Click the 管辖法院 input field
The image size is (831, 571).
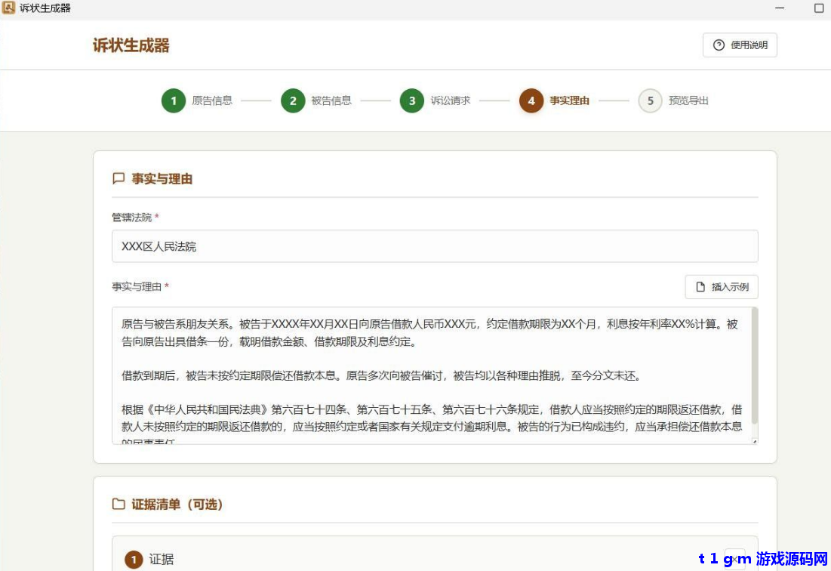[436, 245]
